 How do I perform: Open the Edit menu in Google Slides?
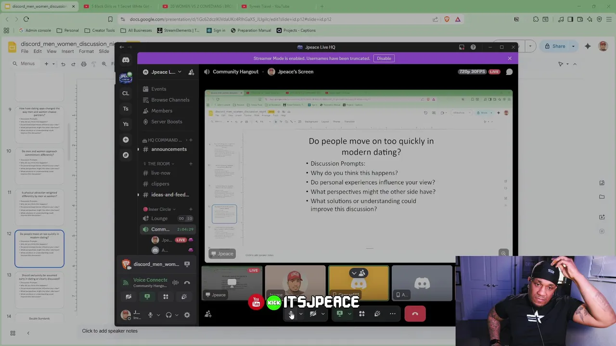[38, 51]
